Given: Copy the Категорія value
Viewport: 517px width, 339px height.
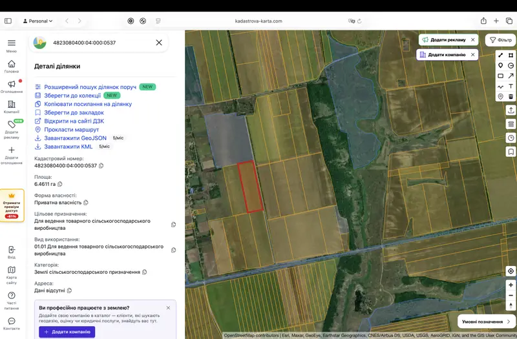Looking at the screenshot, I should click(144, 272).
